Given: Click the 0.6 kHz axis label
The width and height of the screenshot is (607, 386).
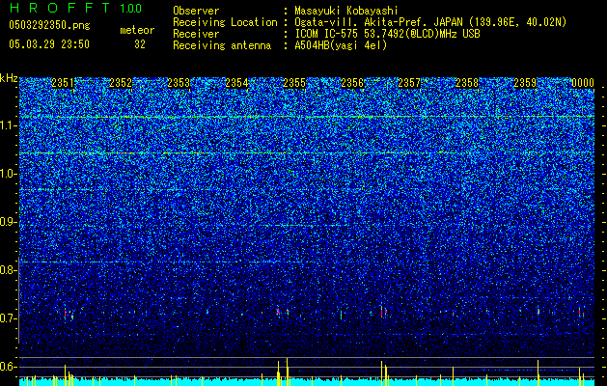Looking at the screenshot, I should tap(8, 367).
